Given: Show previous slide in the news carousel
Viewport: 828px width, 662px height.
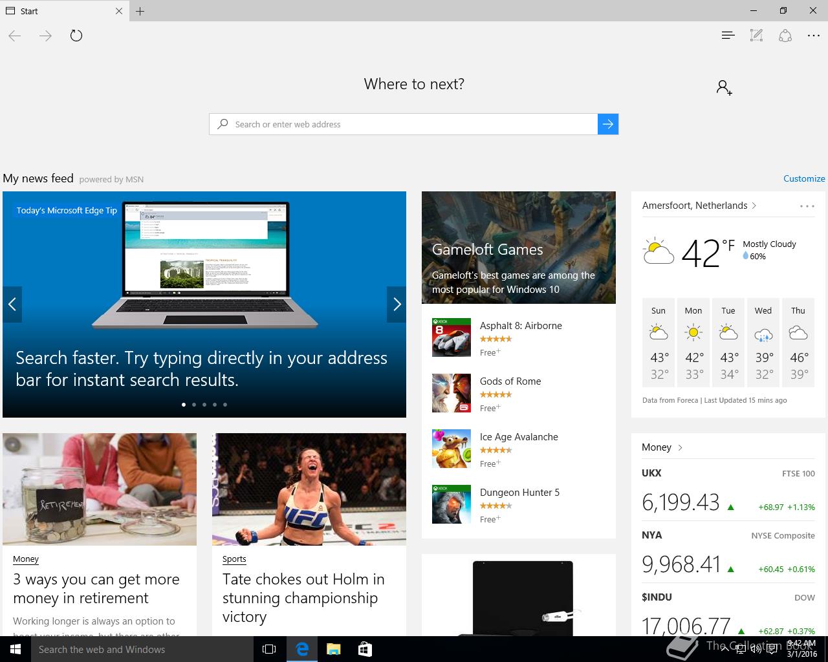Looking at the screenshot, I should coord(12,304).
